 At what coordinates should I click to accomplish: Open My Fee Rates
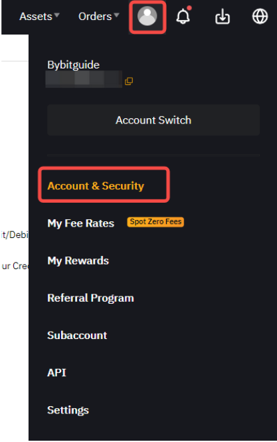pos(81,223)
